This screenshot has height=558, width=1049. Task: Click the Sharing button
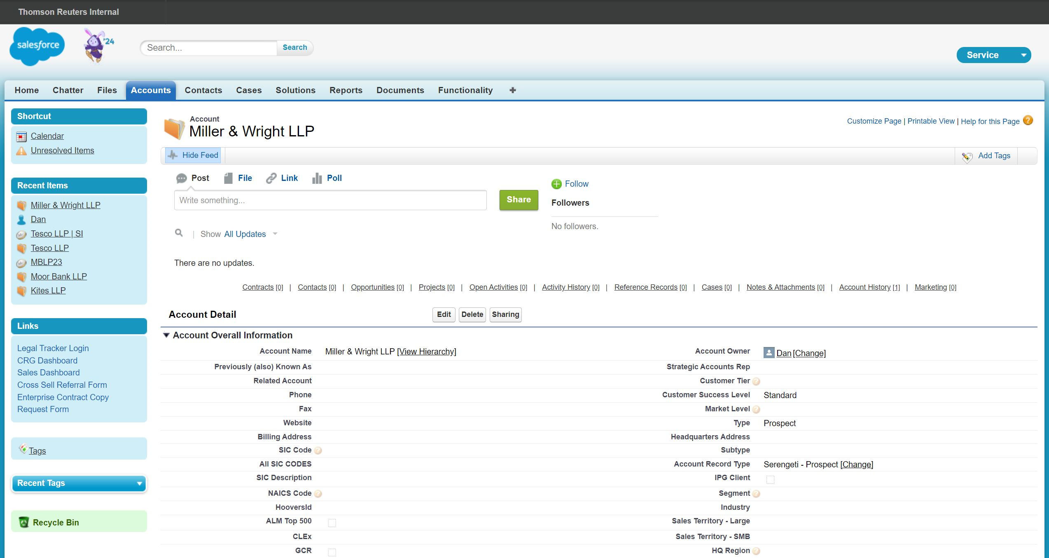[x=505, y=314]
